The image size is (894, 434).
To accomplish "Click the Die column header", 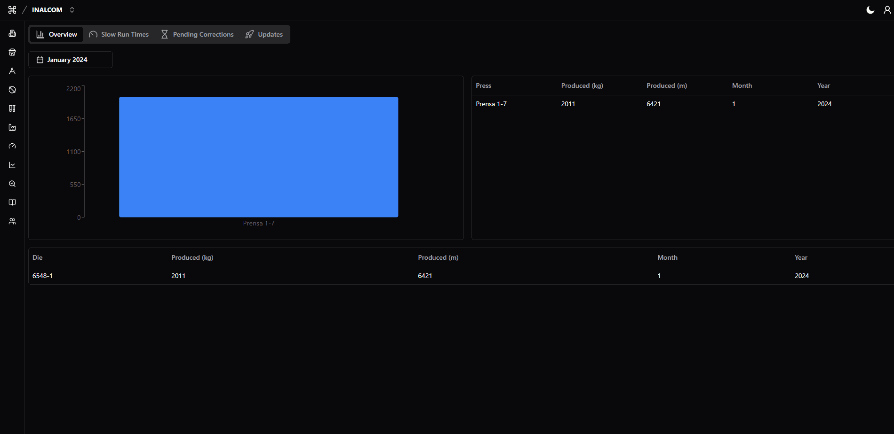I will (x=38, y=257).
